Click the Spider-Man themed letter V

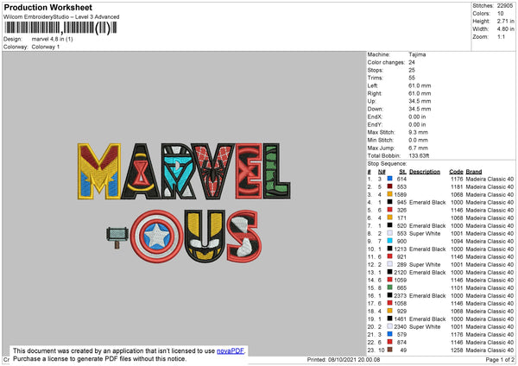coord(213,171)
